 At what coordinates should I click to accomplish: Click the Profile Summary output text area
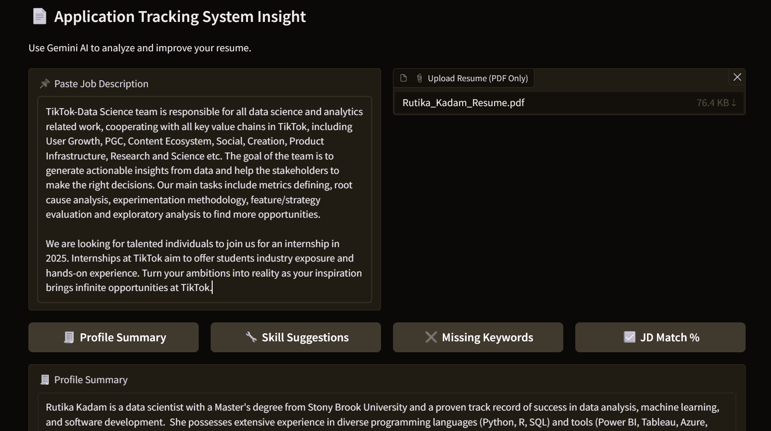point(386,414)
